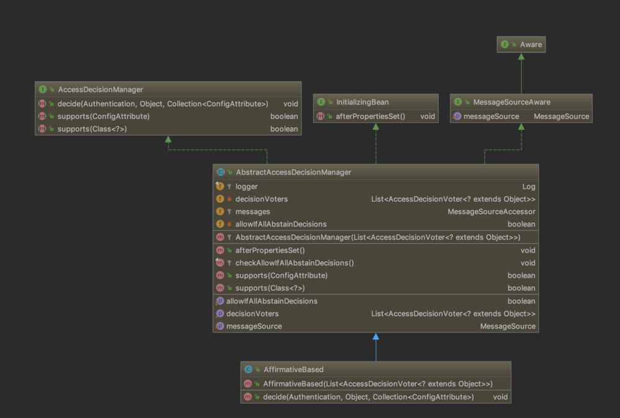Click the field icon beside decisionVoters field
Viewport: 620px width, 418px height.
(220, 199)
